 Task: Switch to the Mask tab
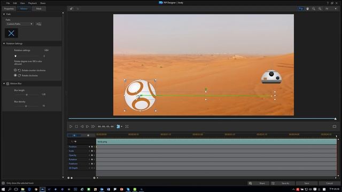coord(39,9)
